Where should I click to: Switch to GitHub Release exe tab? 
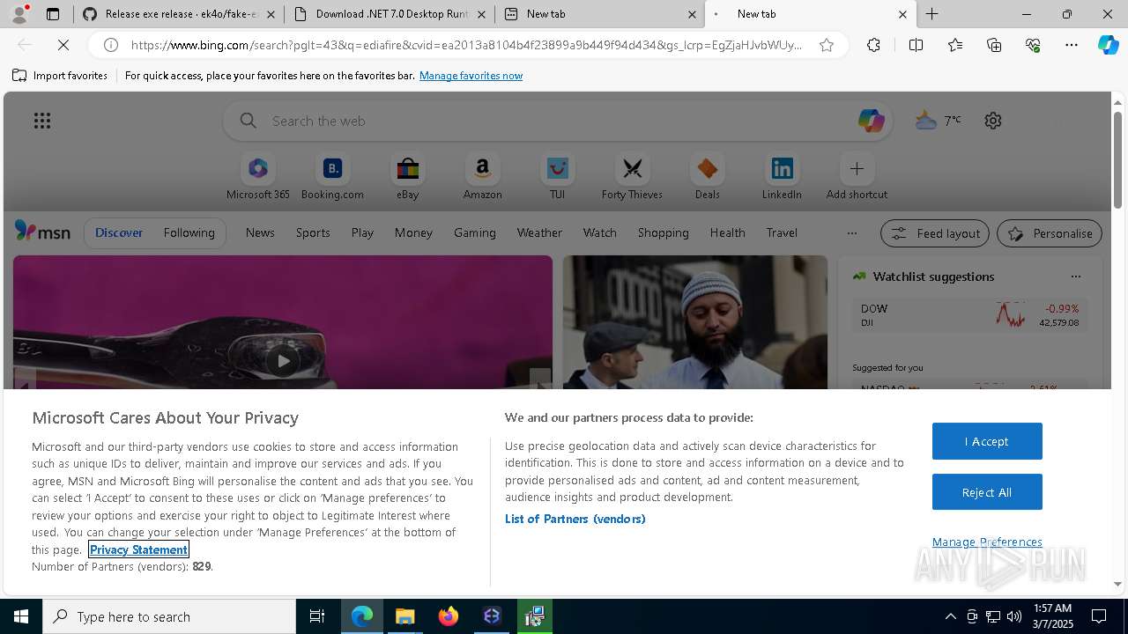pos(179,14)
